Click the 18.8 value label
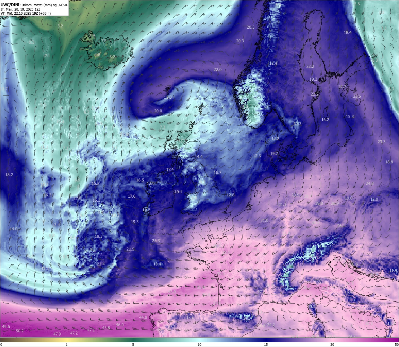Viewport: 399px width, 347px height. tap(389, 162)
